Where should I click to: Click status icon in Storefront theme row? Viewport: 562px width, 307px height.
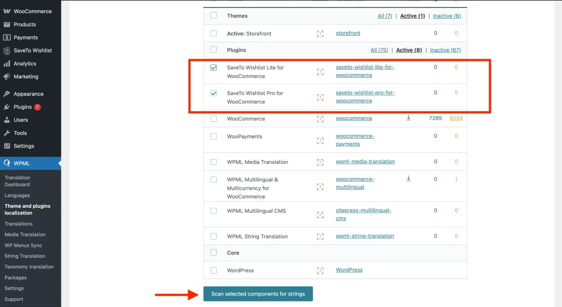pyautogui.click(x=320, y=33)
